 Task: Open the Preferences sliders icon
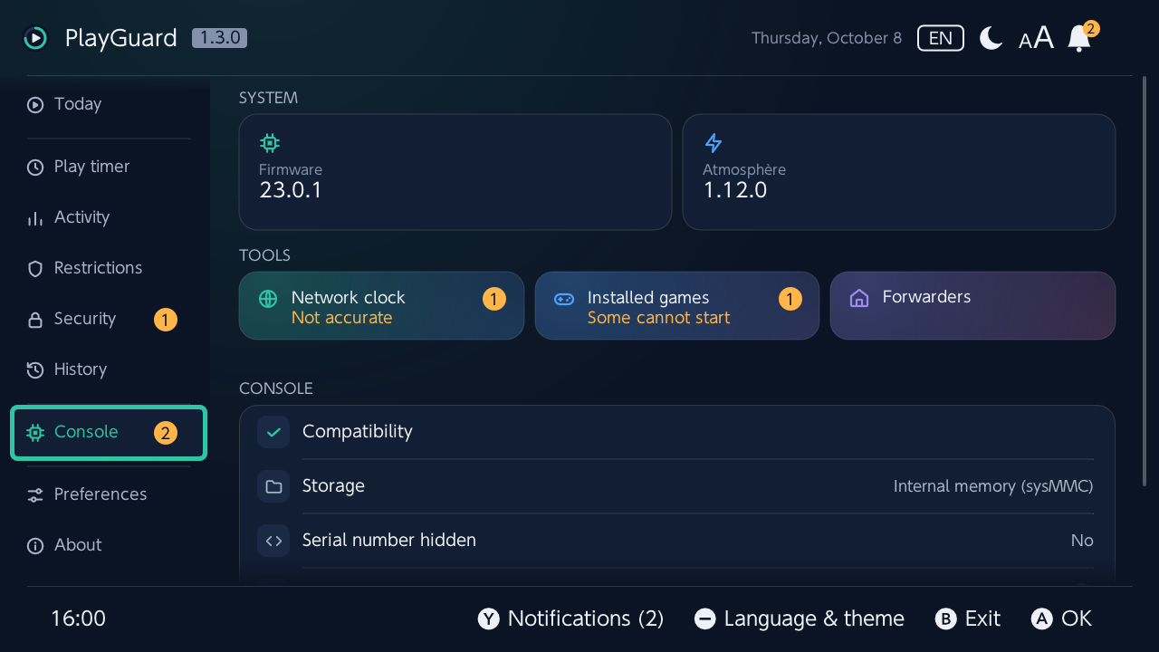(35, 494)
